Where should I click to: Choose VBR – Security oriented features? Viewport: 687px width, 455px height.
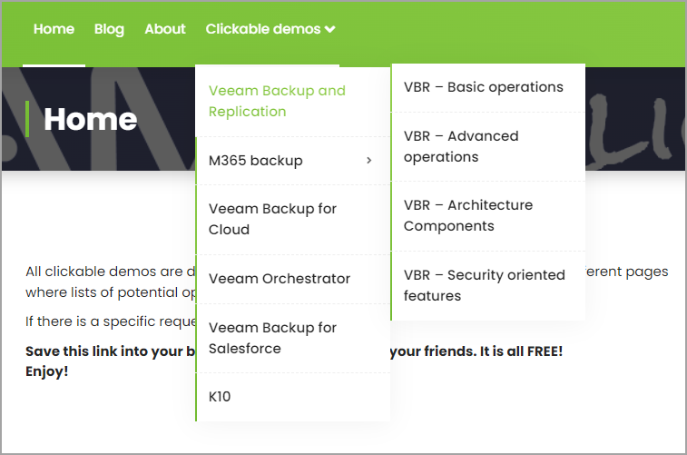pyautogui.click(x=488, y=285)
